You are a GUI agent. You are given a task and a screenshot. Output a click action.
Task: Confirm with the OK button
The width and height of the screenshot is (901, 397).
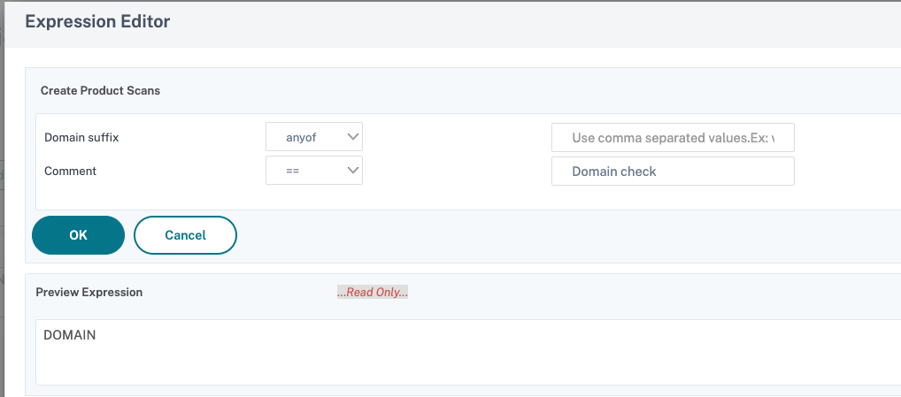point(78,235)
